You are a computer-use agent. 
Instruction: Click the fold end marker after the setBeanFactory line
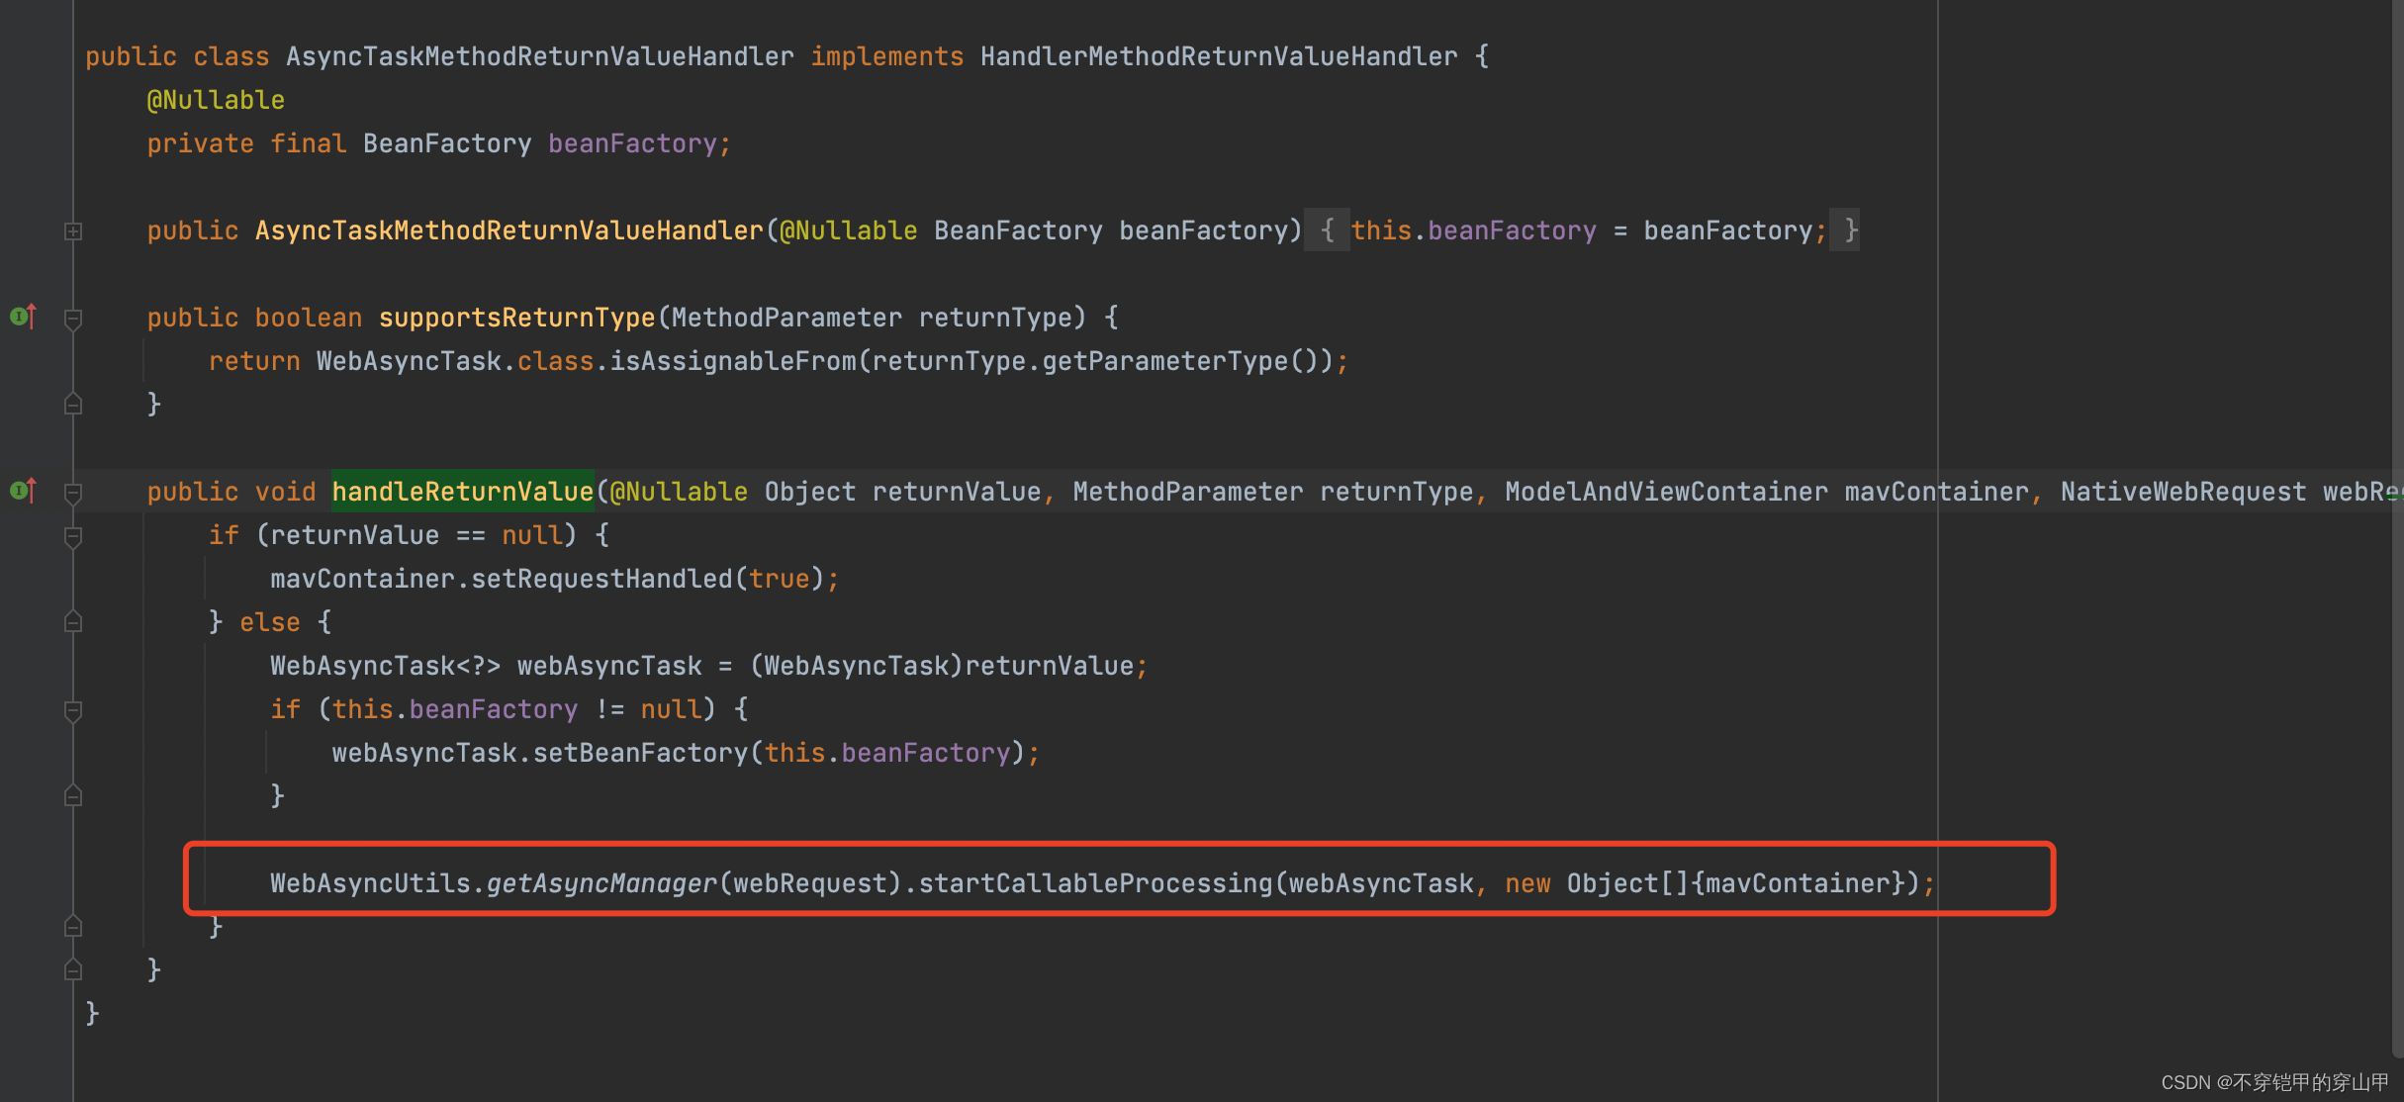(x=73, y=795)
